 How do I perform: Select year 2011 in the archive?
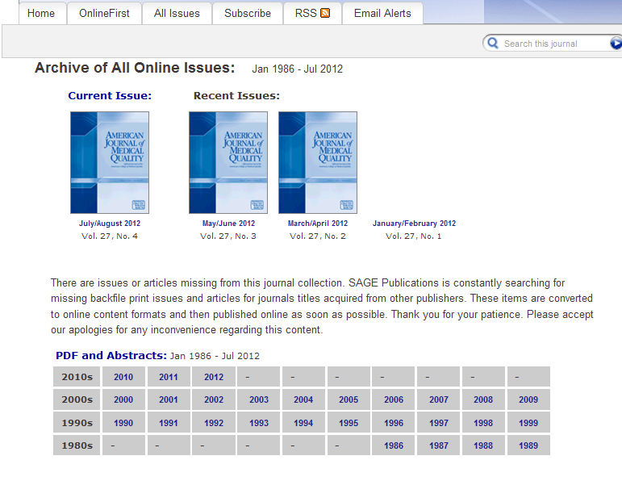169,377
